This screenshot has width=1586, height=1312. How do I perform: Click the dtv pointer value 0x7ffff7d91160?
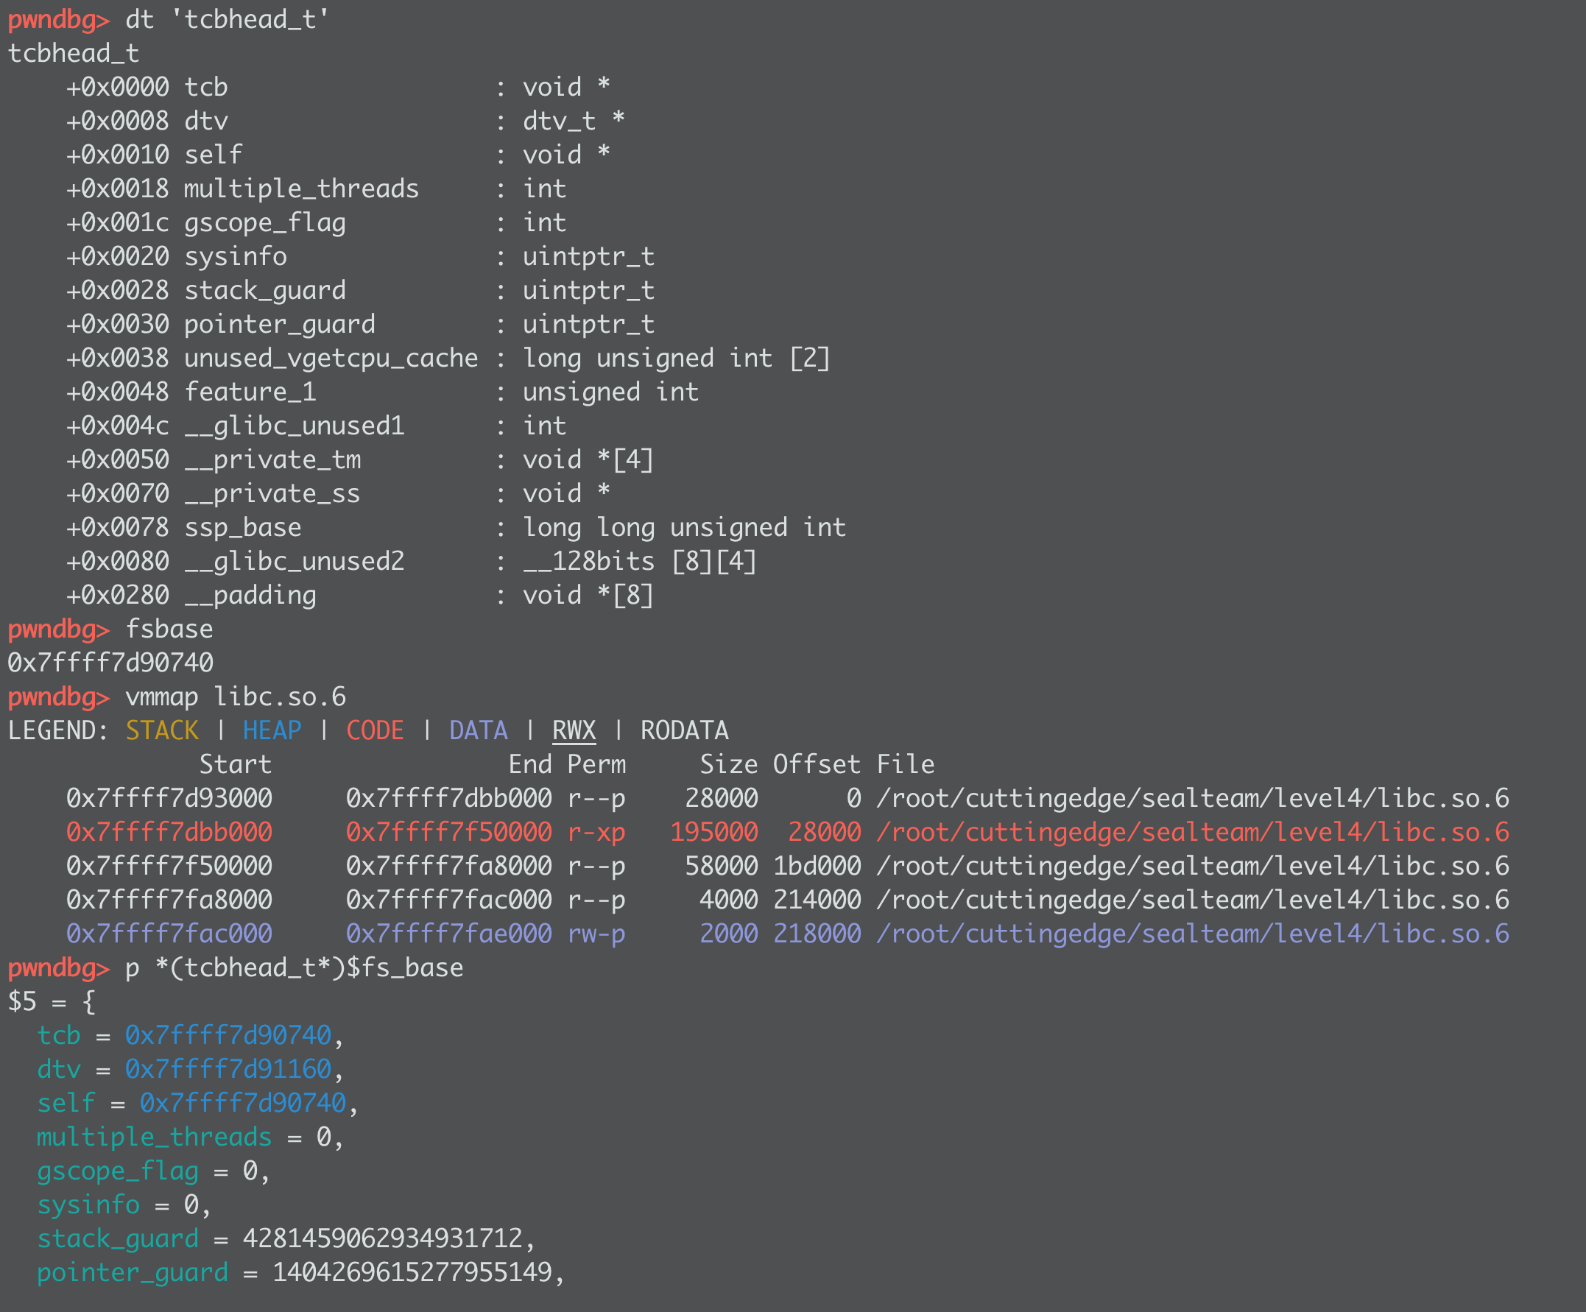point(228,1069)
